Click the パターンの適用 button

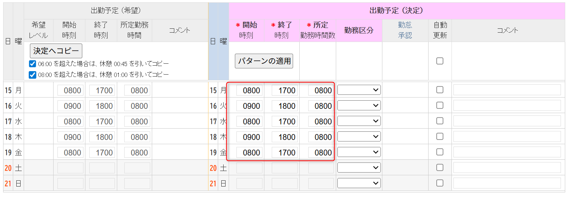(264, 61)
